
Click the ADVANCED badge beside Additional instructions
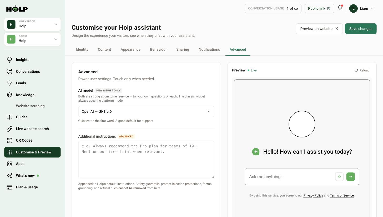tap(126, 136)
